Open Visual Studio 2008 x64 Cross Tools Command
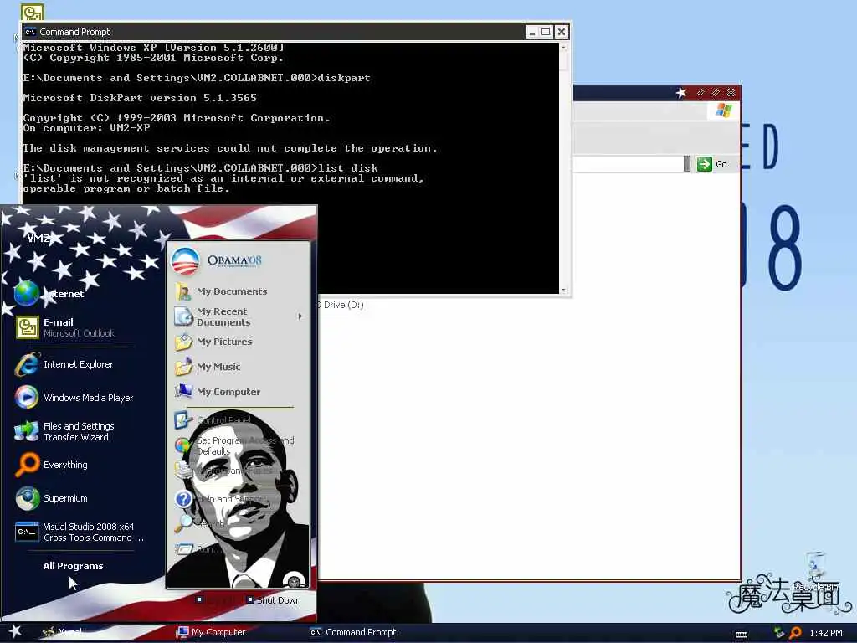This screenshot has height=643, width=857. click(80, 532)
